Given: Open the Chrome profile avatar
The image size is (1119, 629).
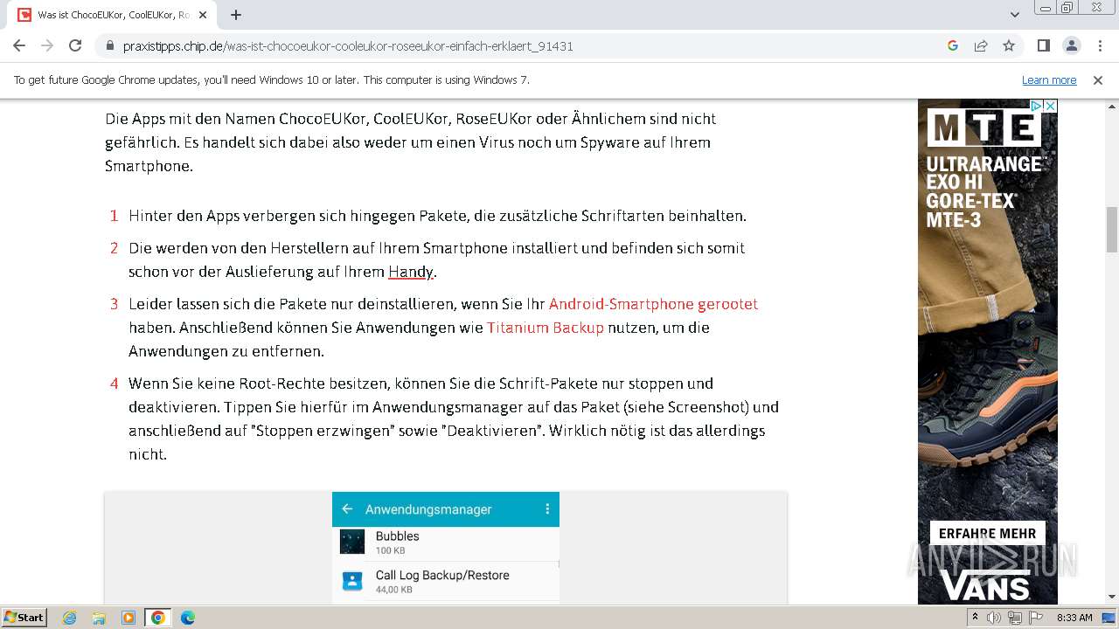Looking at the screenshot, I should (x=1071, y=45).
